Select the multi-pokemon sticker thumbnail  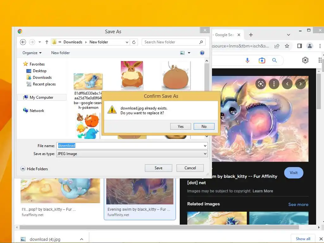click(88, 126)
